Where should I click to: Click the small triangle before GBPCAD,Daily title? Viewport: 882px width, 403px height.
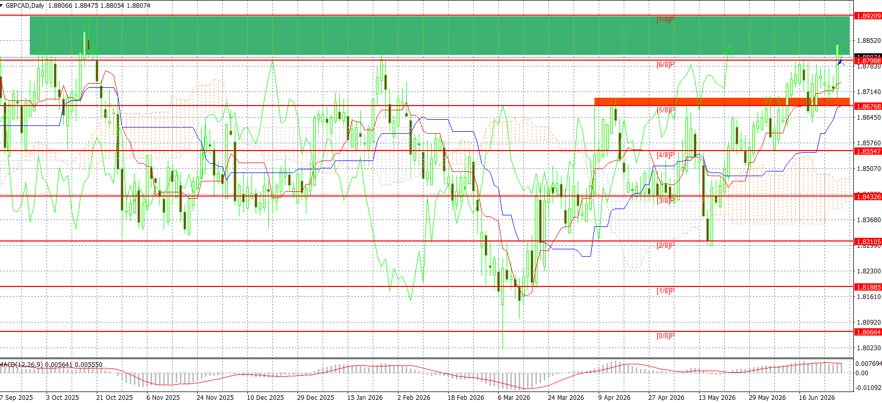(x=2, y=6)
